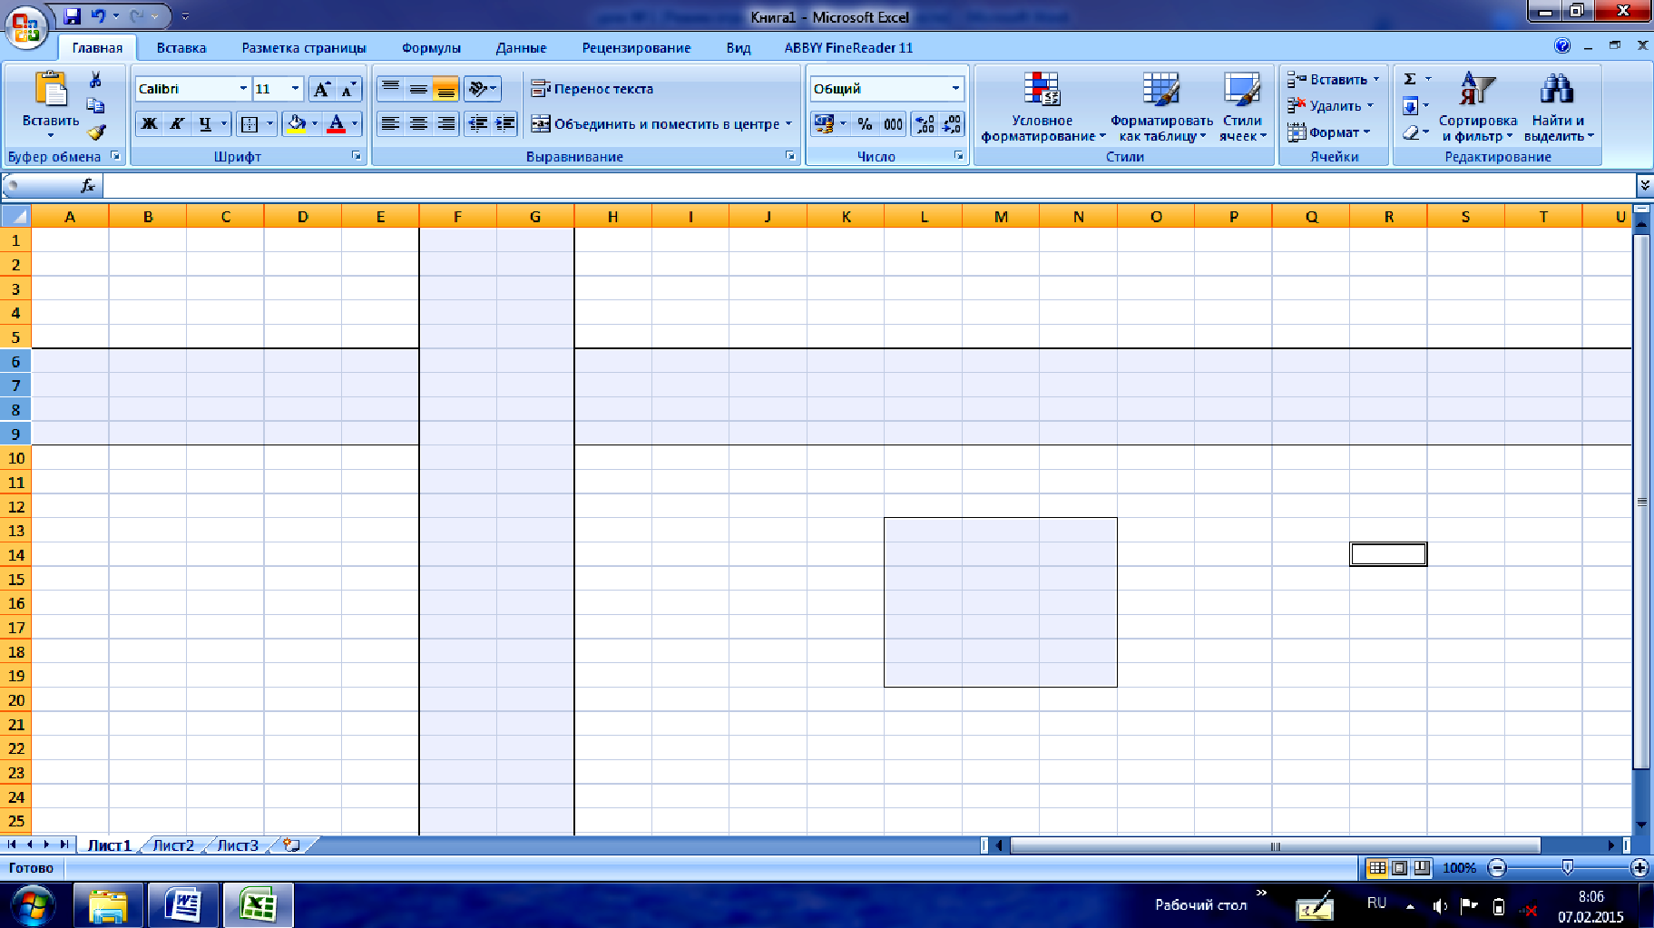Switch to sheet Лист3
This screenshot has height=928, width=1654.
[x=238, y=845]
